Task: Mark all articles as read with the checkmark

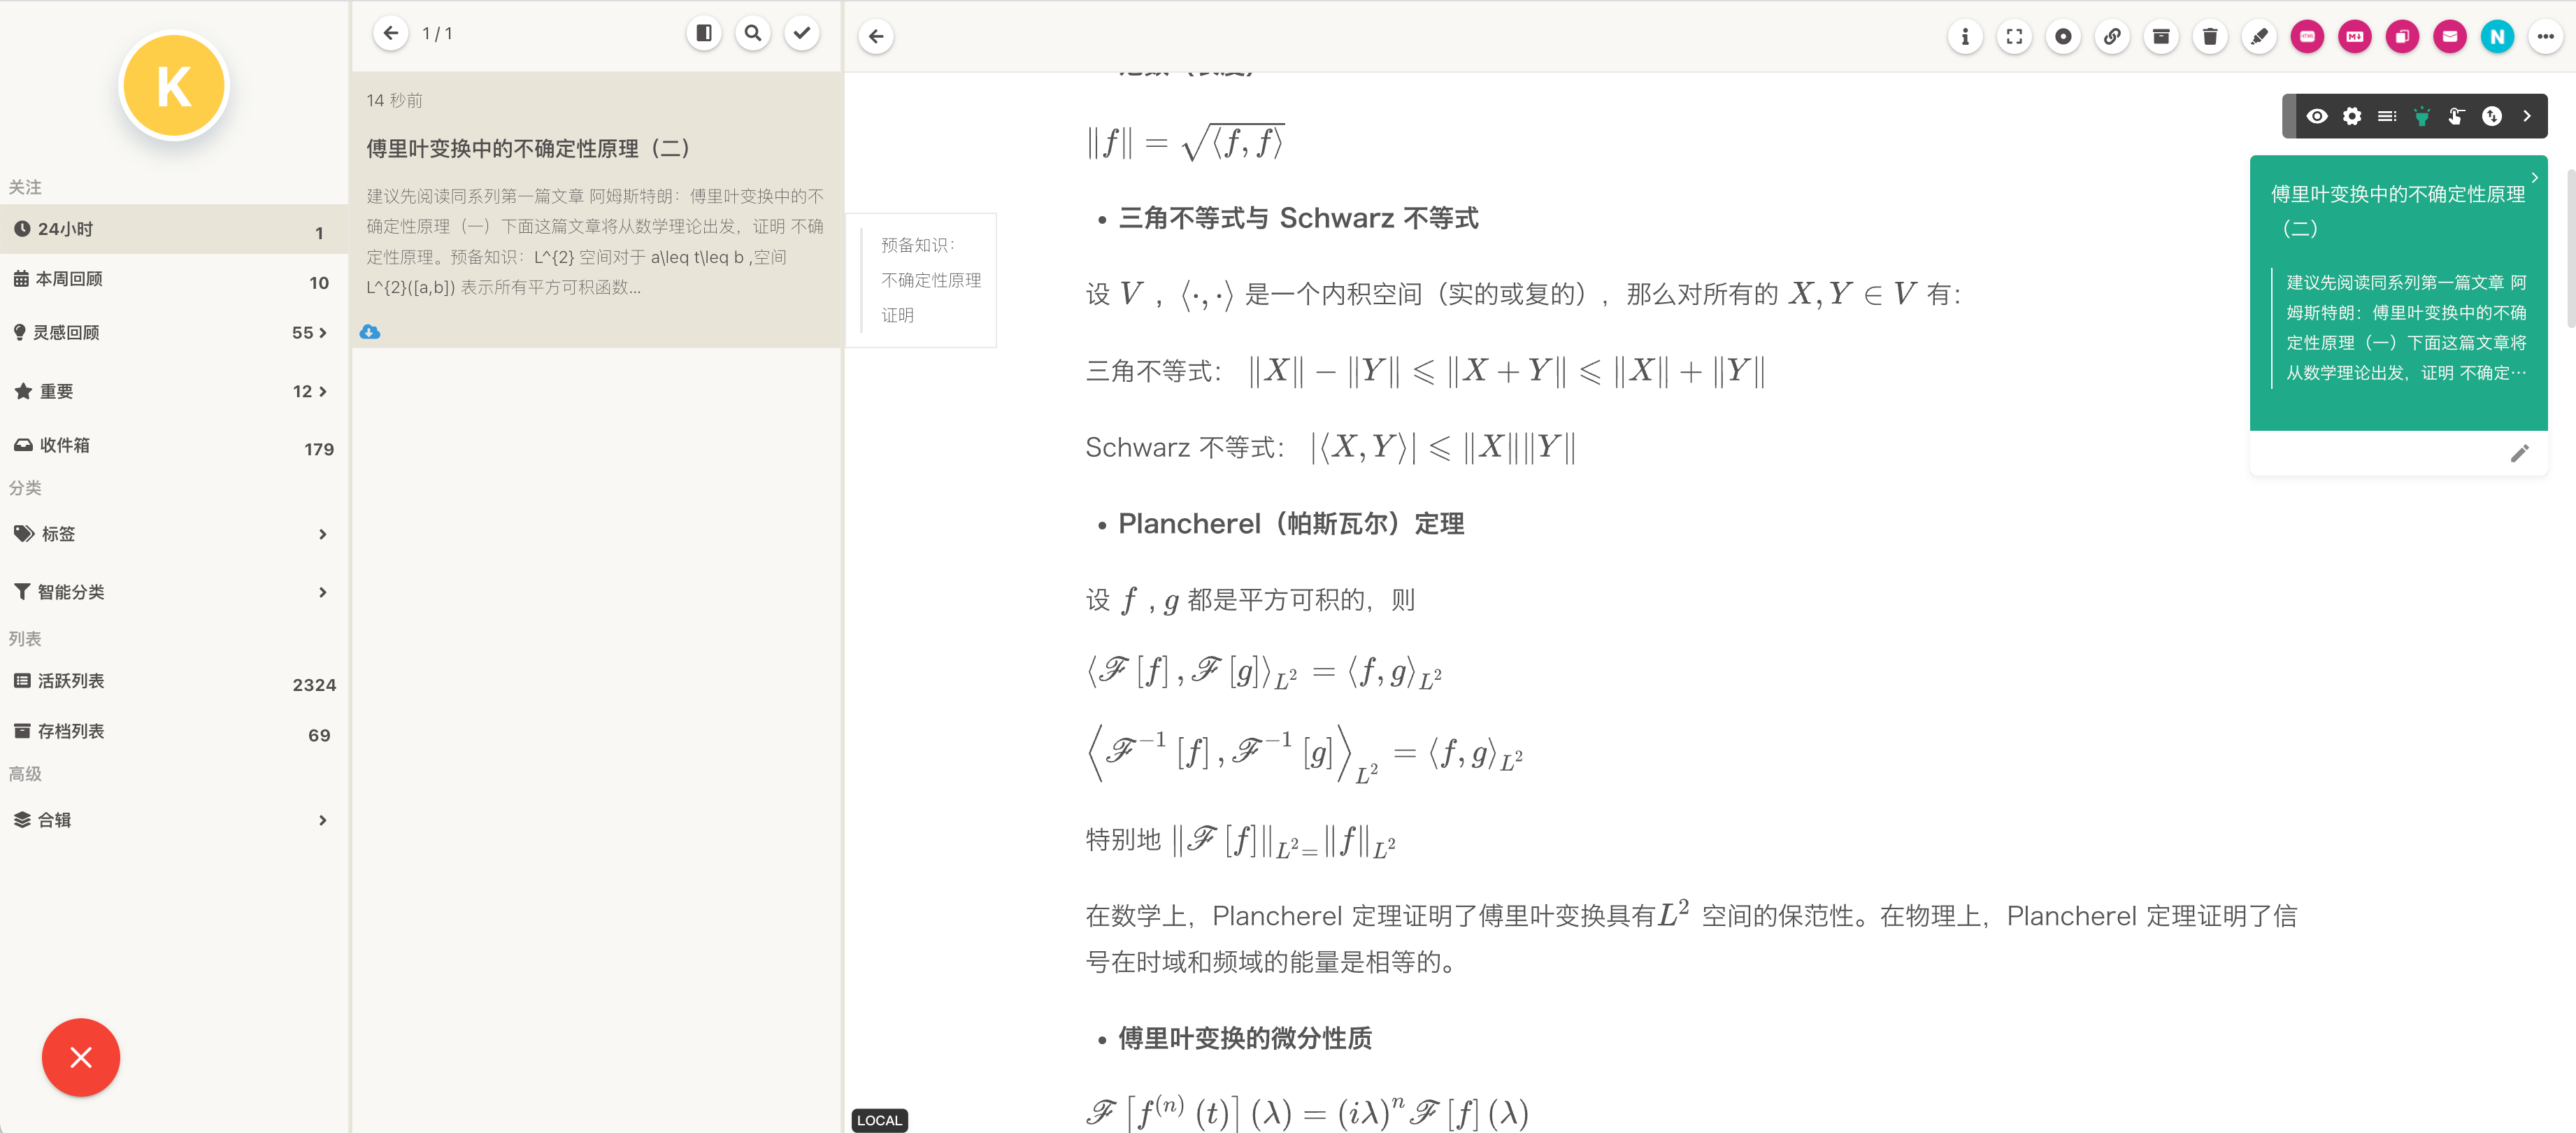Action: 802,32
